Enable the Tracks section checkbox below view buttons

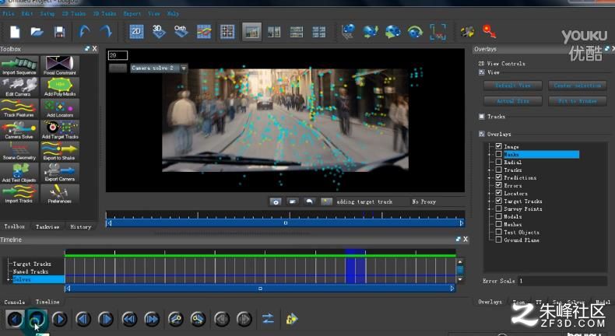coord(482,117)
